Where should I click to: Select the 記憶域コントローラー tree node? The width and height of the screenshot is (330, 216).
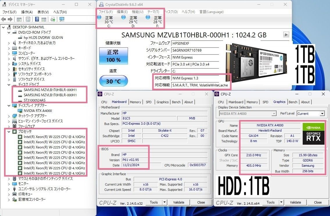(32, 199)
